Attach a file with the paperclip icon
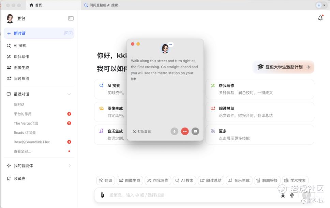 coord(102,195)
